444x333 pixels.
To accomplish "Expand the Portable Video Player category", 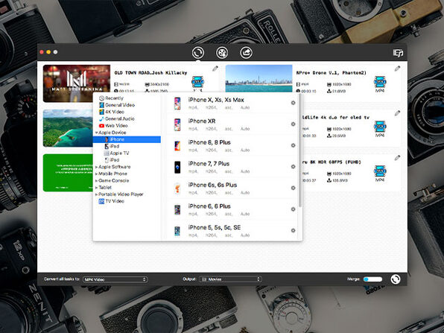I will (x=97, y=194).
